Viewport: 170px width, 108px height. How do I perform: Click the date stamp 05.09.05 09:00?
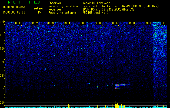point(14,12)
